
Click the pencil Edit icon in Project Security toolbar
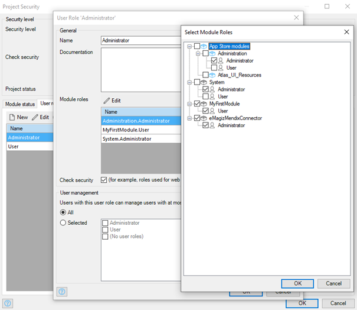35,117
